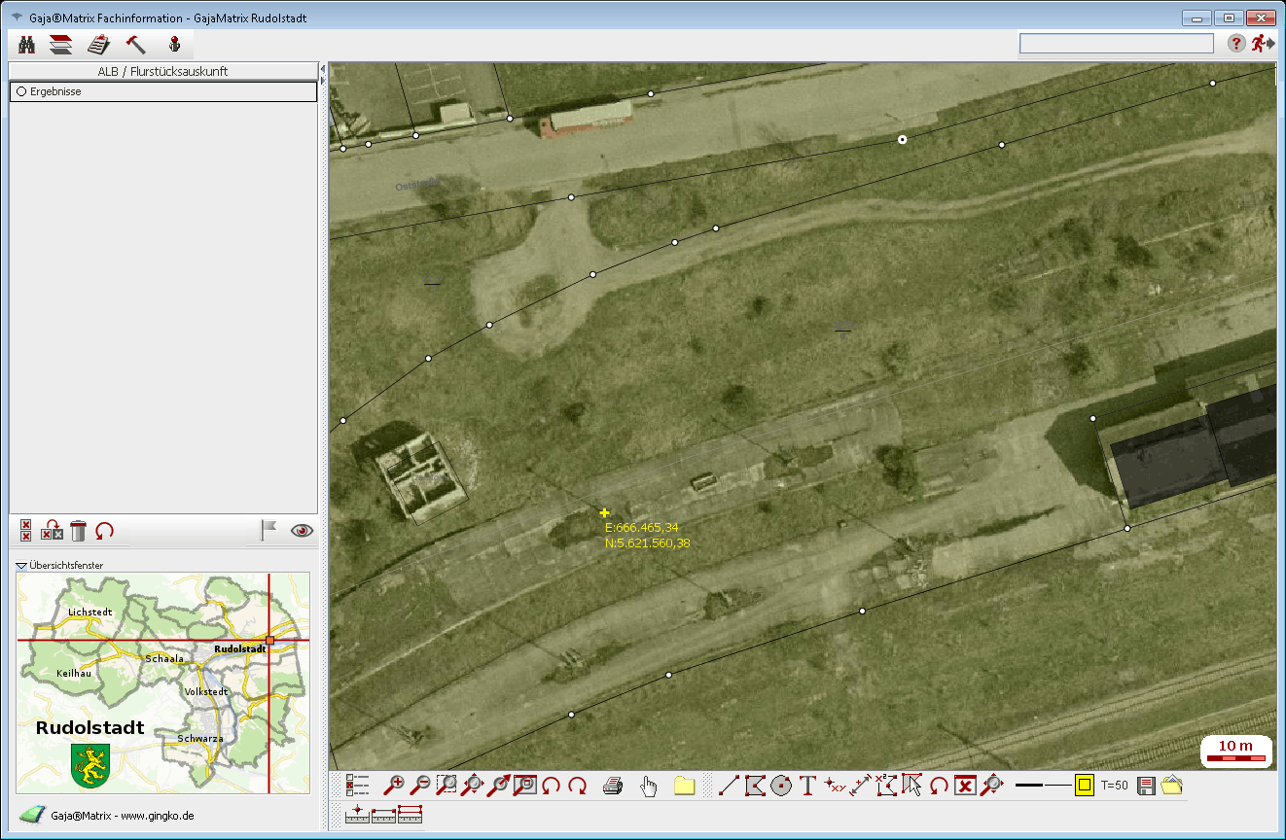Toggle the eye visibility icon
1286x840 pixels.
(x=302, y=530)
